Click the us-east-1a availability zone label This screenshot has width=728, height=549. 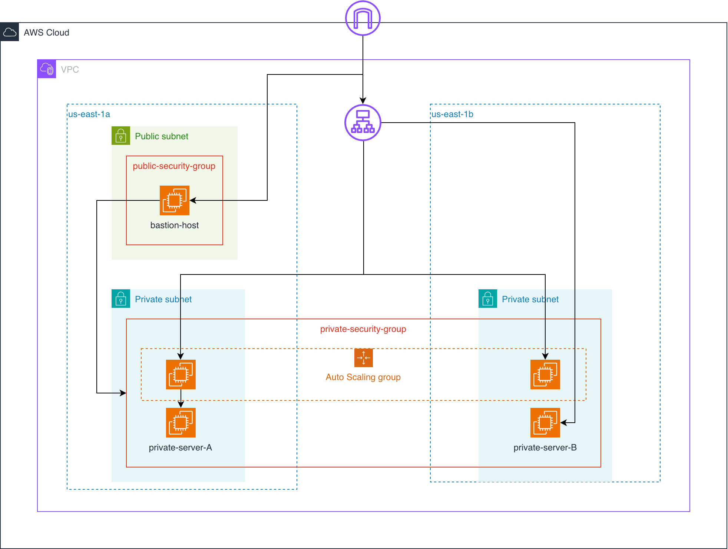[x=89, y=114]
